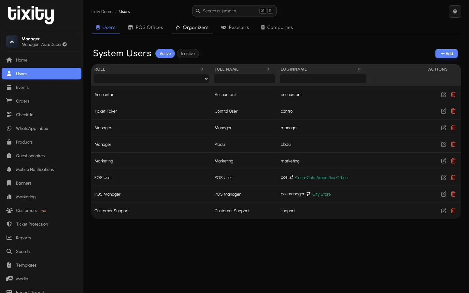Open the Events calendar section
Image resolution: width=469 pixels, height=293 pixels.
tap(42, 87)
